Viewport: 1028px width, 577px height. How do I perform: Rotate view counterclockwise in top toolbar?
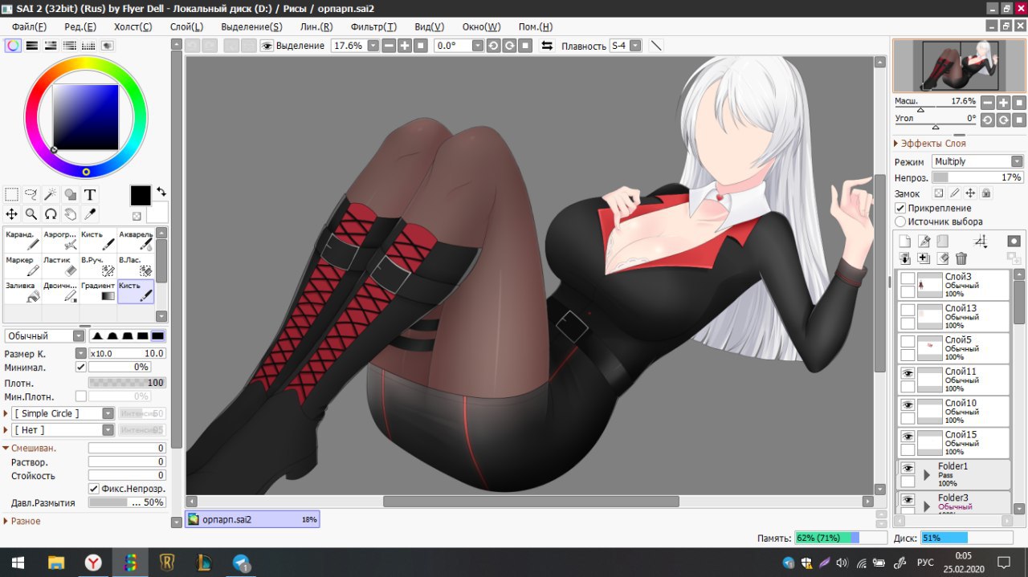tap(493, 46)
